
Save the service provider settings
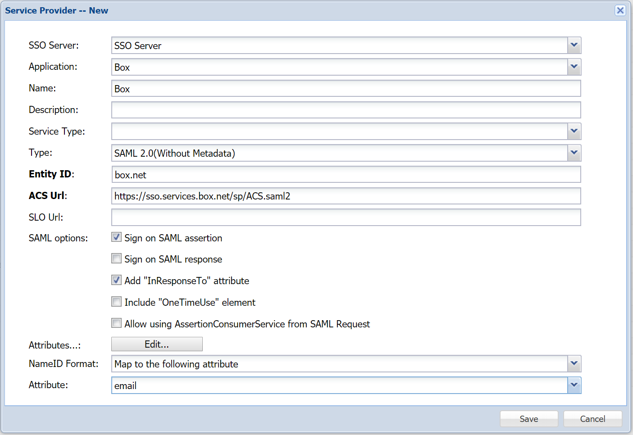click(x=528, y=419)
